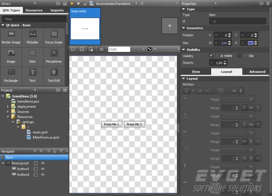Viewport: 272px width, 196px height.
Task: Select the base state thumbnail
Action: tap(85, 26)
